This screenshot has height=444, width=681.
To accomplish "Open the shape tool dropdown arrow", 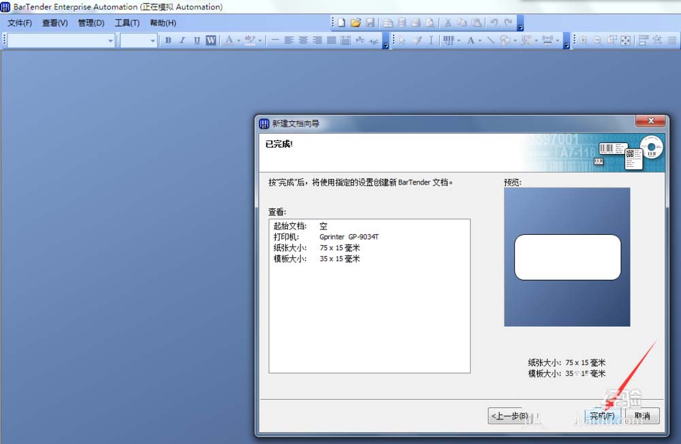I will click(x=515, y=41).
